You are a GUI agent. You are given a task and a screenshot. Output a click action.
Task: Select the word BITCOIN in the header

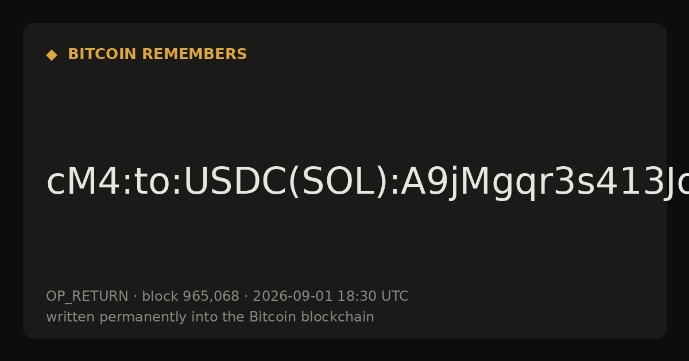(103, 54)
